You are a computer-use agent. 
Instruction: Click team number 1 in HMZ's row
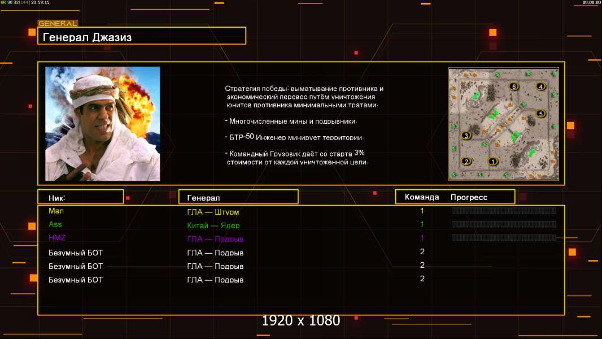pyautogui.click(x=422, y=238)
